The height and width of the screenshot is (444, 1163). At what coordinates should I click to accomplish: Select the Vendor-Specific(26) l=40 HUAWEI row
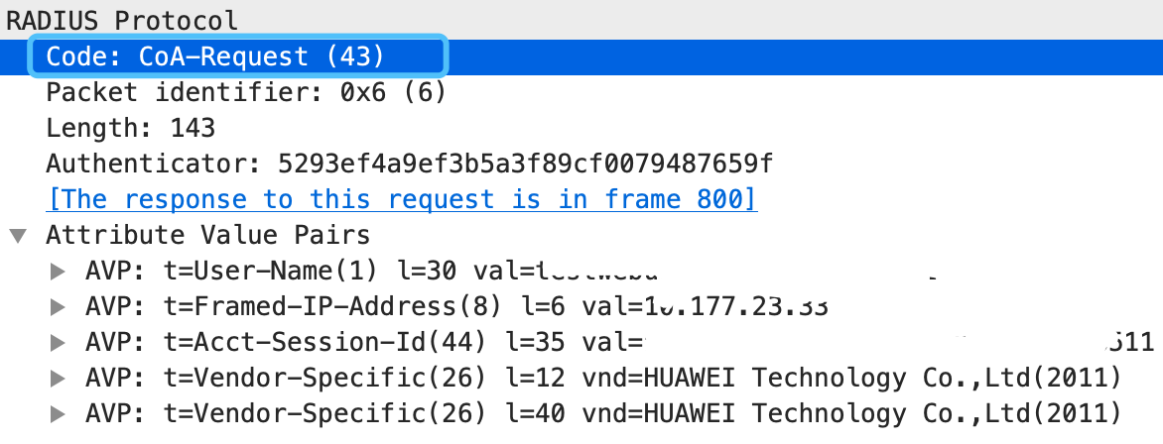click(603, 413)
